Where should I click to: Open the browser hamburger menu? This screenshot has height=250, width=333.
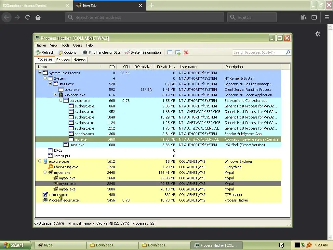(327, 17)
